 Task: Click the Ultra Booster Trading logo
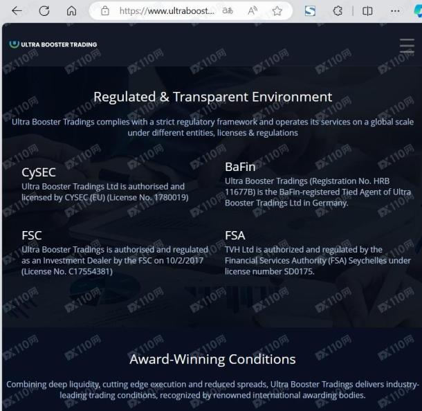(x=53, y=44)
